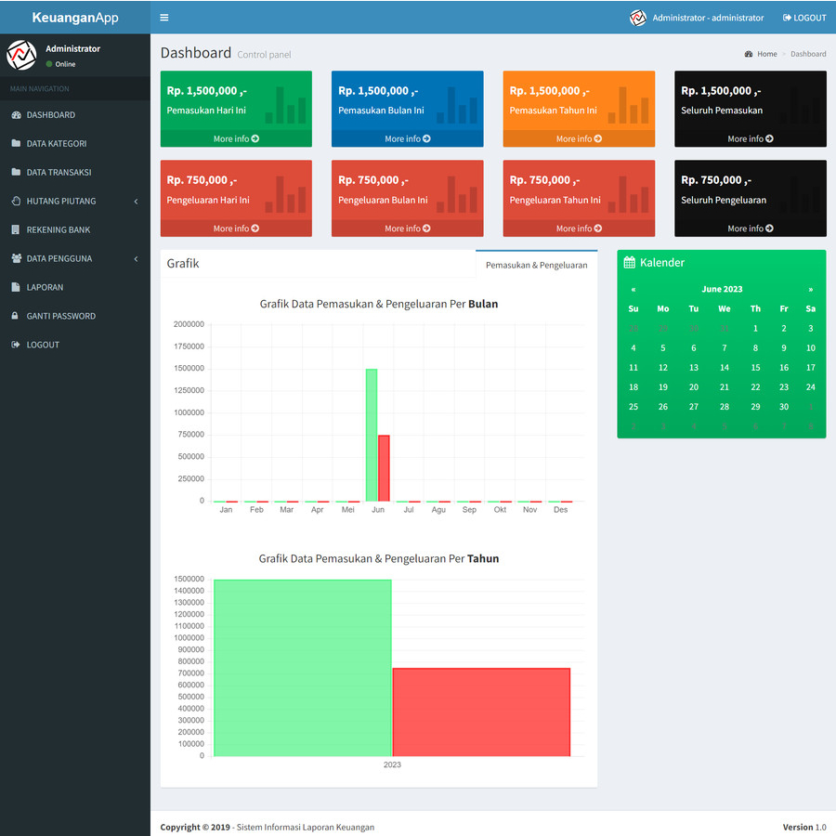836x836 pixels.
Task: Go to next month using the calendar right arrow
Action: (x=809, y=288)
